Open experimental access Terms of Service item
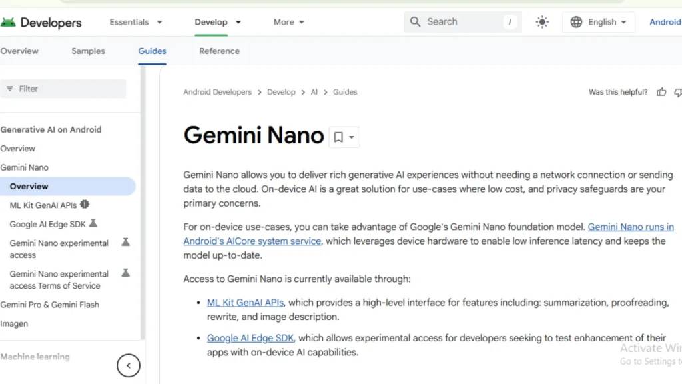 click(59, 280)
